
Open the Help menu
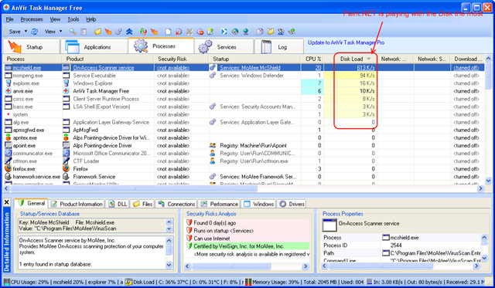click(x=91, y=19)
